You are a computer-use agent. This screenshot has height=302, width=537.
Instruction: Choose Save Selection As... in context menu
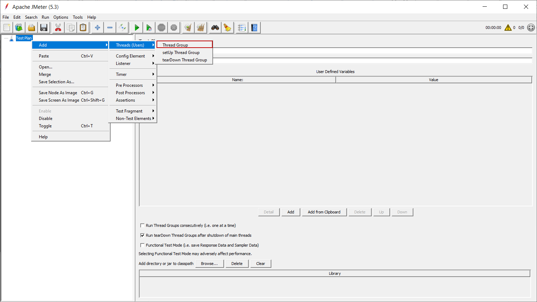pos(71,82)
